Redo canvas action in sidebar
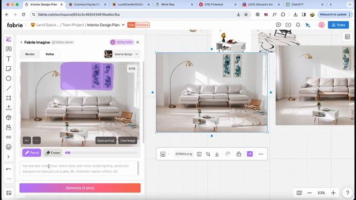 (9, 179)
